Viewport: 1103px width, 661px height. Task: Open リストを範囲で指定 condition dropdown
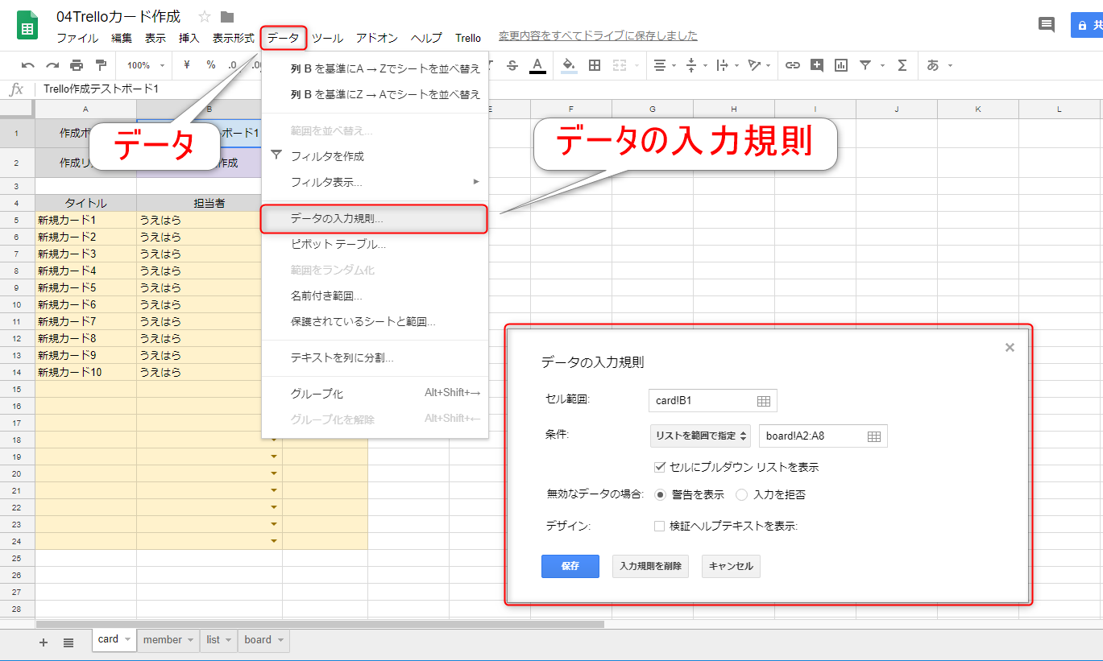click(700, 436)
